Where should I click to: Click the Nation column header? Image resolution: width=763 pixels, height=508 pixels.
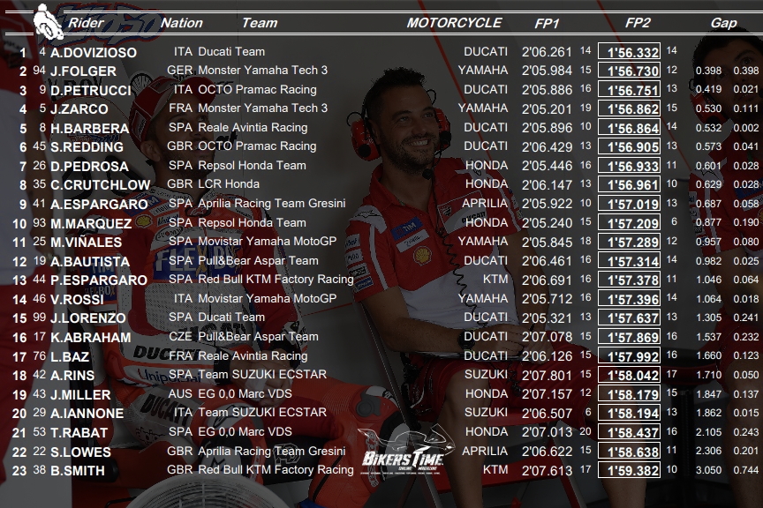coord(182,23)
